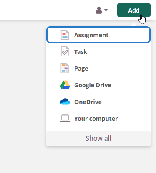Open the user account icon
Image resolution: width=156 pixels, height=173 pixels.
pyautogui.click(x=99, y=10)
